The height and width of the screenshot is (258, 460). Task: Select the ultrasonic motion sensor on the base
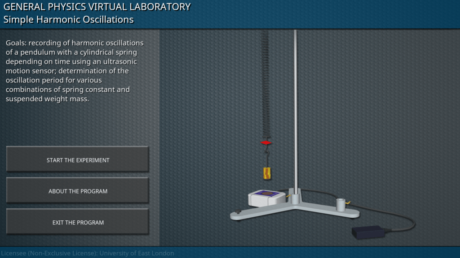[266, 198]
